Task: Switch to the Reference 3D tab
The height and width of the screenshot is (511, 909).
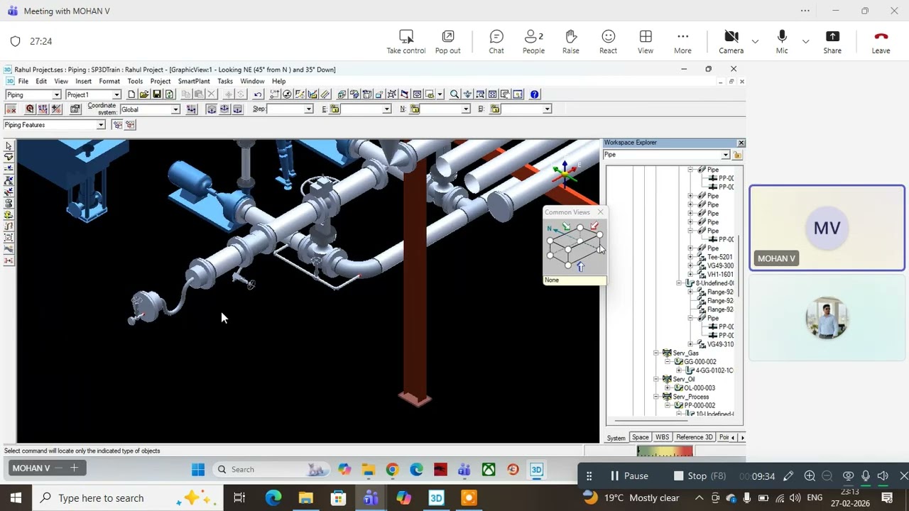Action: [694, 437]
